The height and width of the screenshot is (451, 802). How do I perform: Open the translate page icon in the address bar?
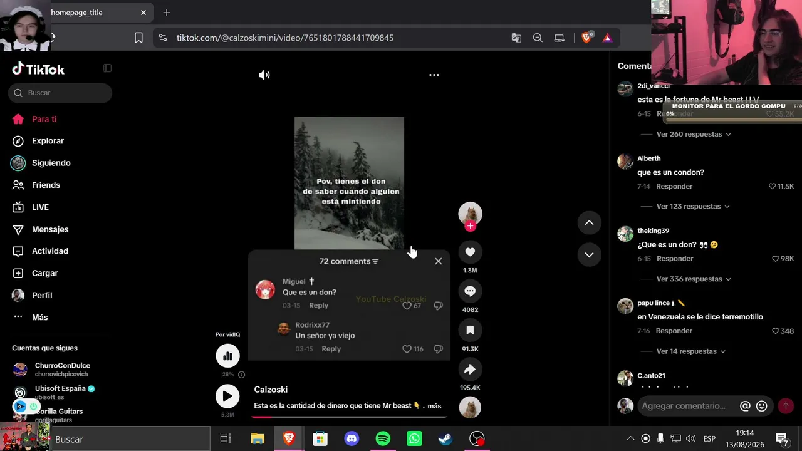click(x=516, y=38)
